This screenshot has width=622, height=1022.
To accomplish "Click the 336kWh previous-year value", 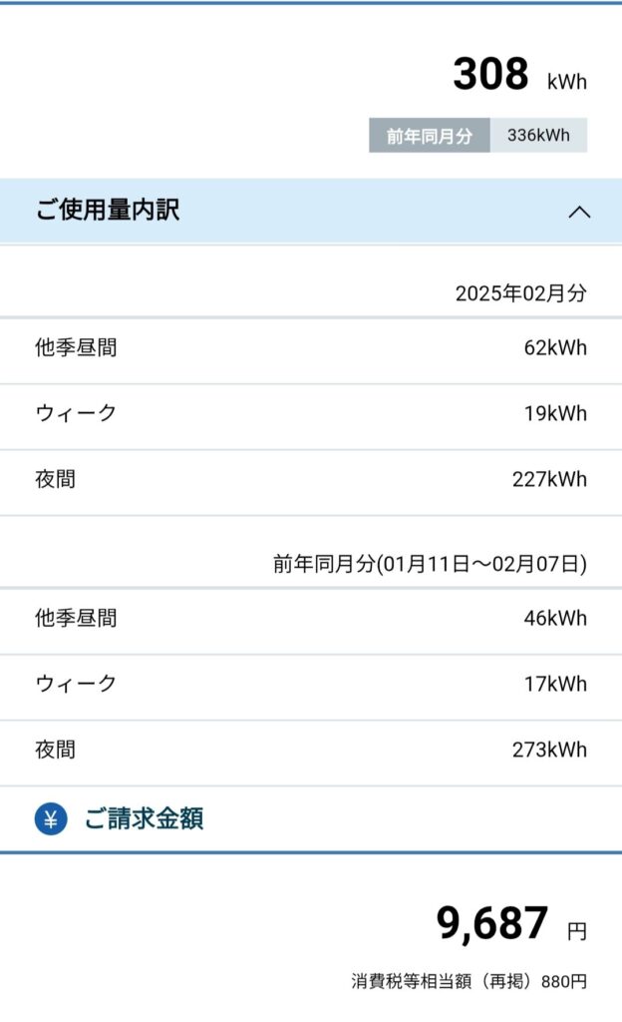I will pyautogui.click(x=538, y=136).
